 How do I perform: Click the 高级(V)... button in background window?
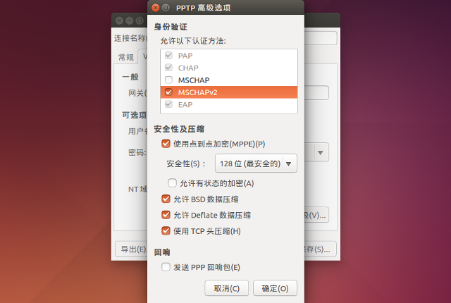pyautogui.click(x=316, y=215)
